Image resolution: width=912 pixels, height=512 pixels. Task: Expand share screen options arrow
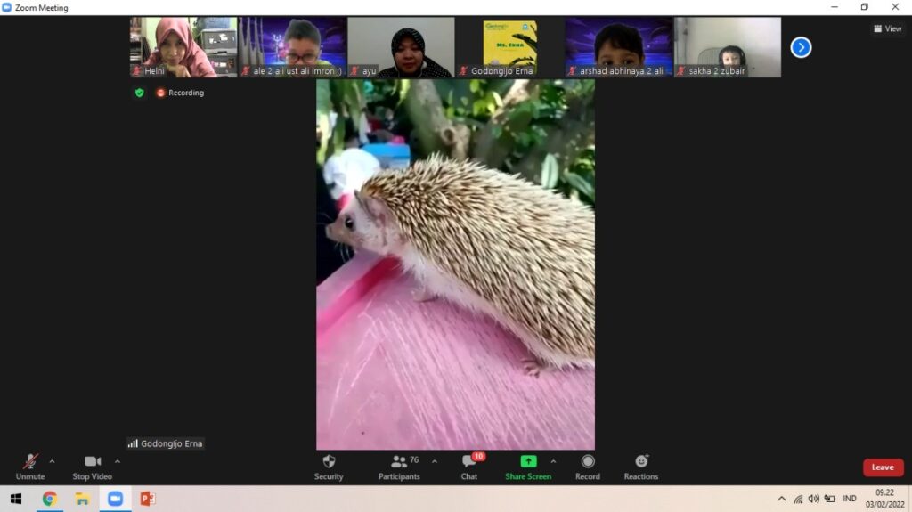pyautogui.click(x=553, y=461)
